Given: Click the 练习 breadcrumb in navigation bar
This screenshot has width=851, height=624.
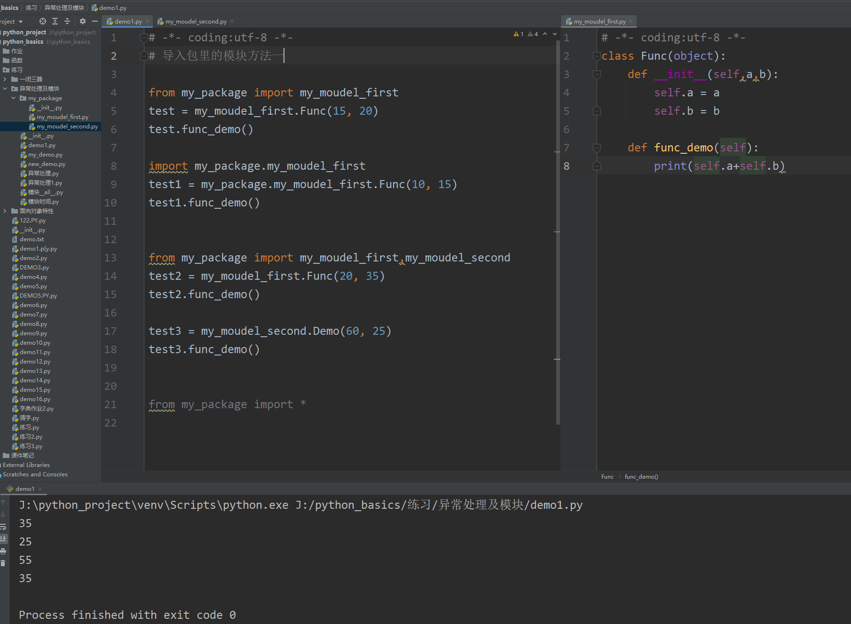Looking at the screenshot, I should point(31,8).
